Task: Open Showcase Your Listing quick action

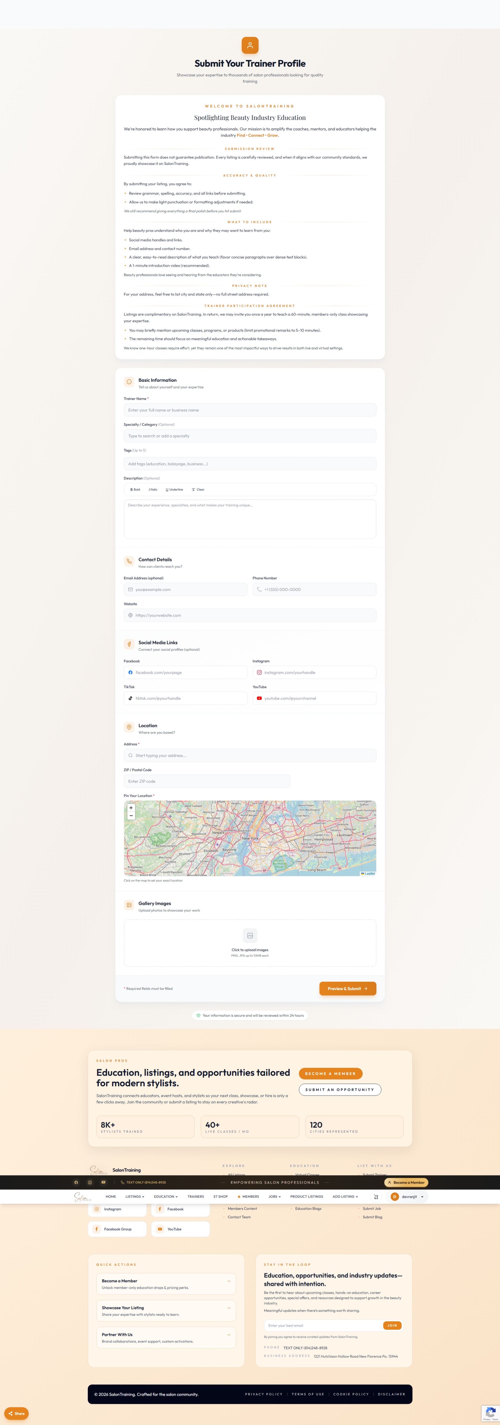Action: [166, 1310]
